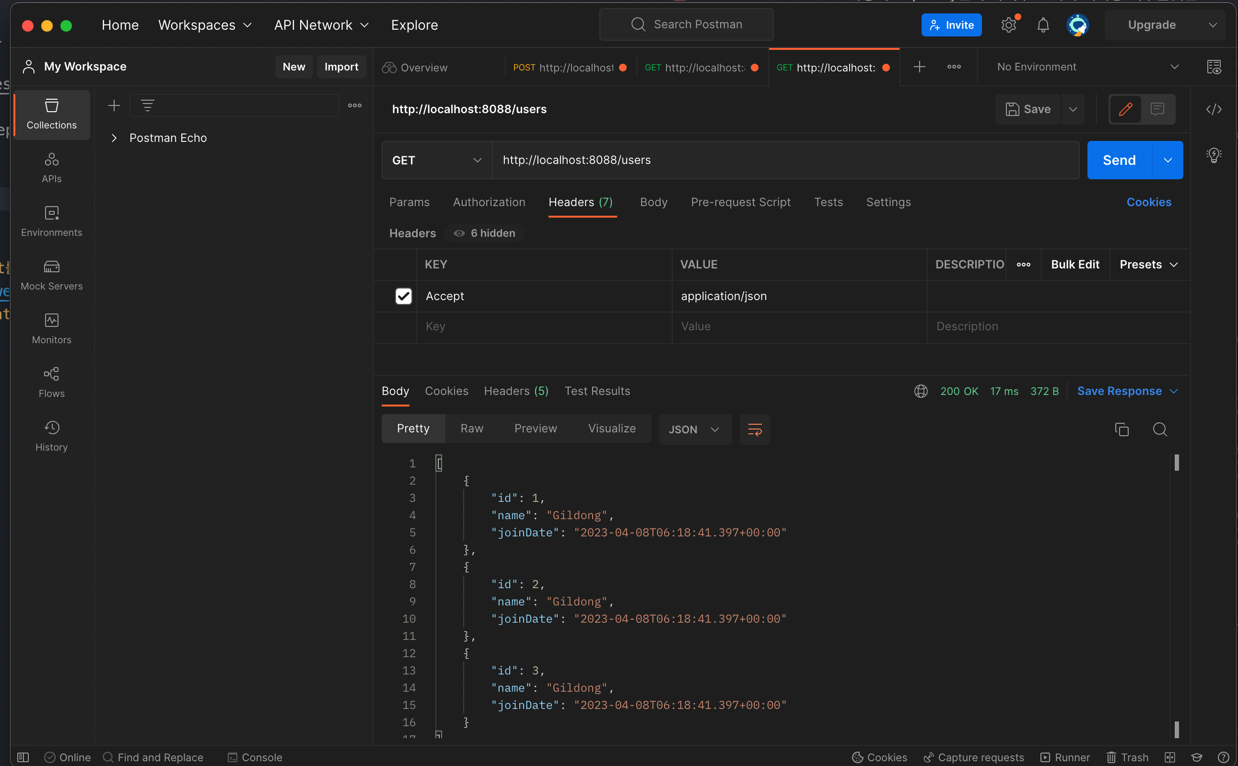Click the Save request button
This screenshot has width=1238, height=766.
pyautogui.click(x=1028, y=109)
